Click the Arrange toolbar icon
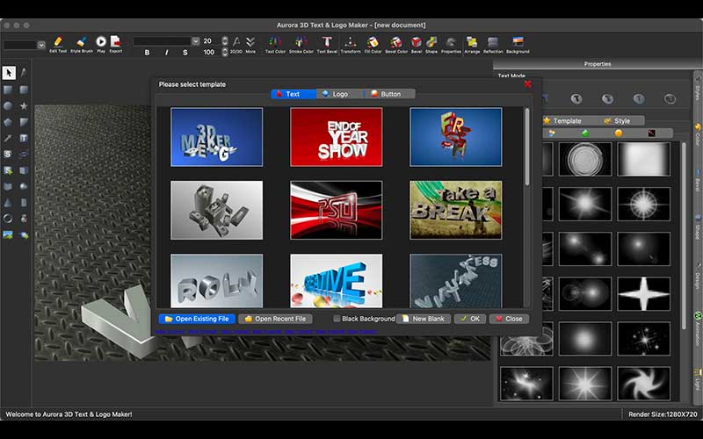 pyautogui.click(x=472, y=45)
